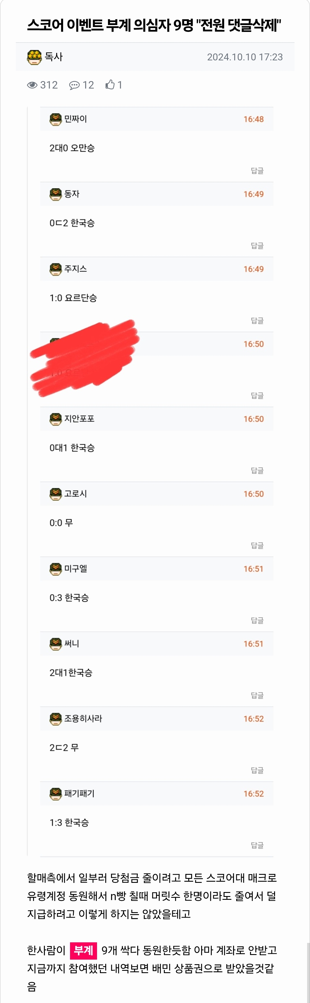Click 답글 under 써니's comment
Image resolution: width=310 pixels, height=1003 pixels.
[x=257, y=695]
